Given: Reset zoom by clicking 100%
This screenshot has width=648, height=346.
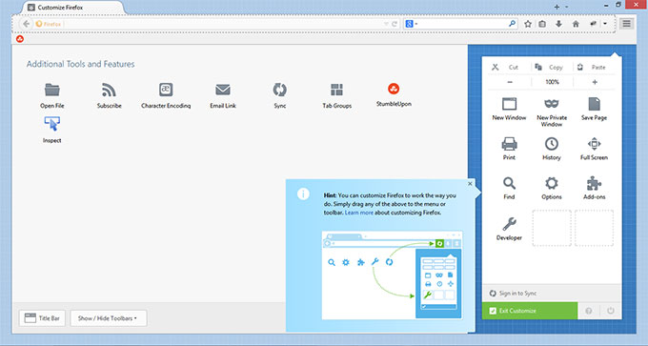Looking at the screenshot, I should pyautogui.click(x=552, y=82).
